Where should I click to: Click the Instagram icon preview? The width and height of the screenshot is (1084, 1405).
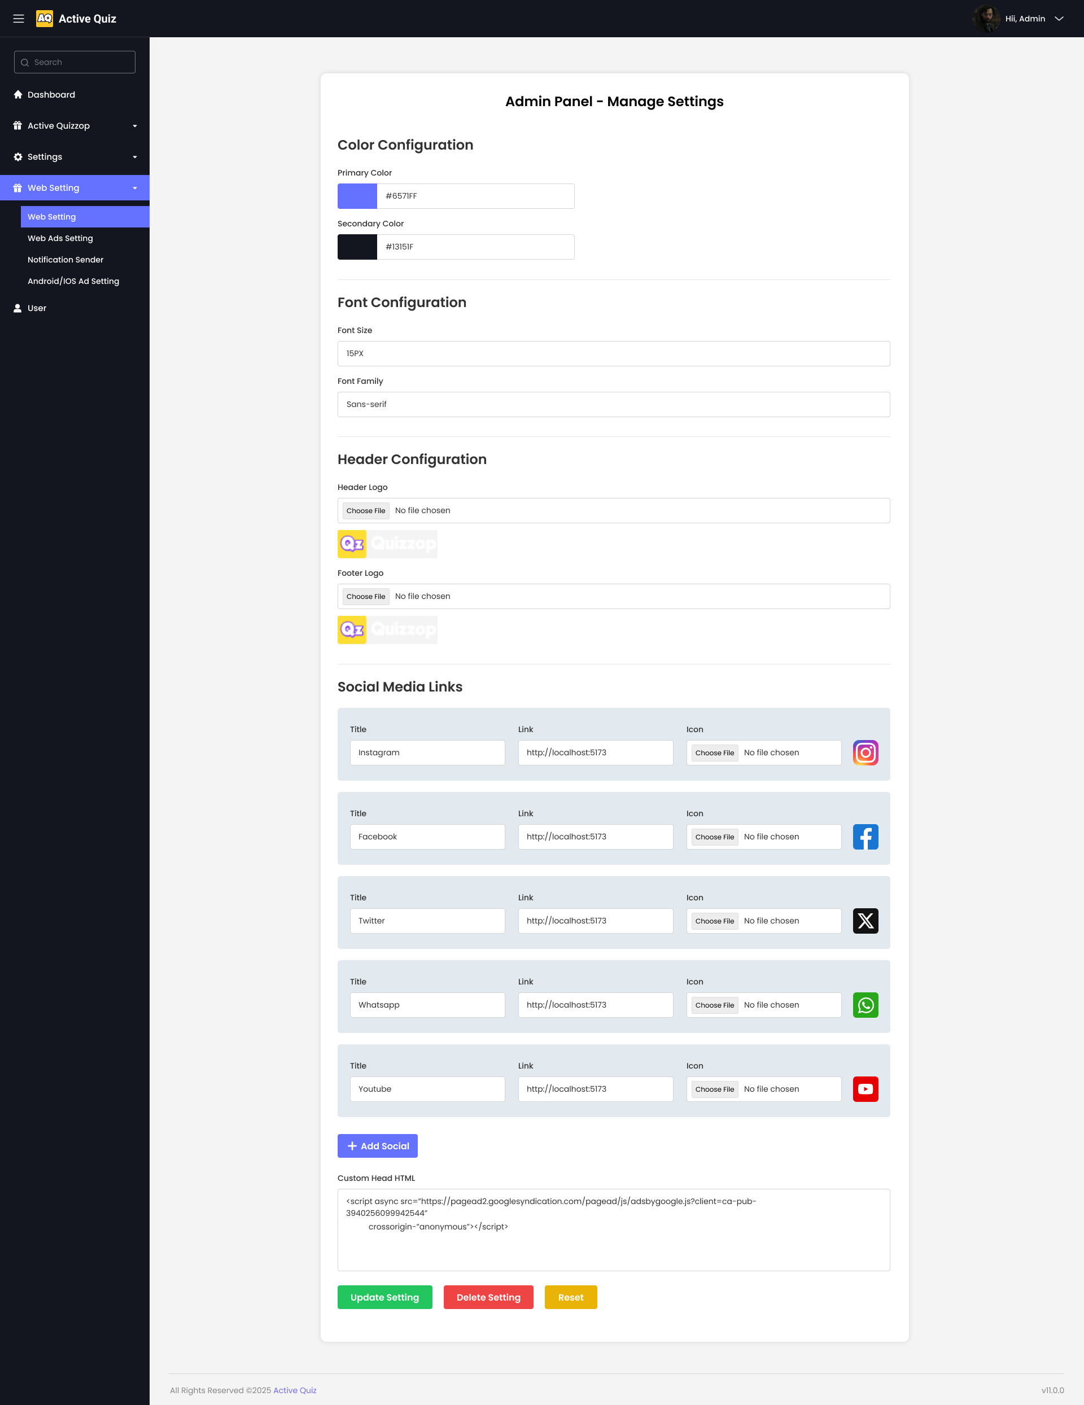coord(866,752)
